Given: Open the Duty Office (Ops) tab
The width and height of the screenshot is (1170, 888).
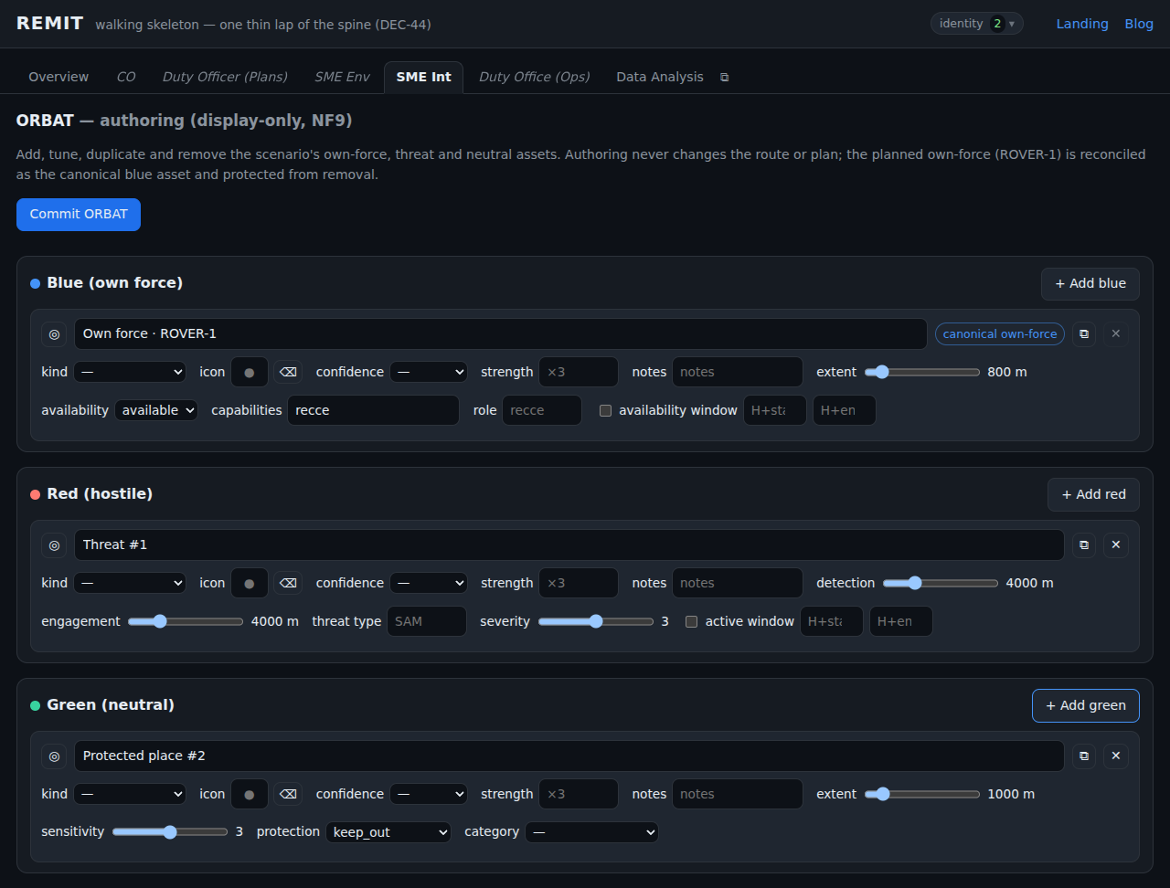Looking at the screenshot, I should coord(535,78).
